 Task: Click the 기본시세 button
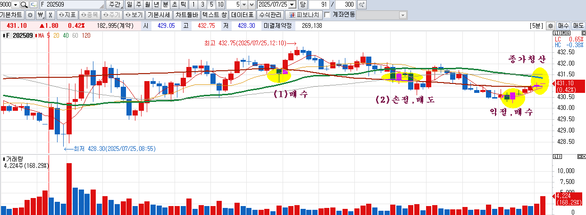pyautogui.click(x=159, y=15)
